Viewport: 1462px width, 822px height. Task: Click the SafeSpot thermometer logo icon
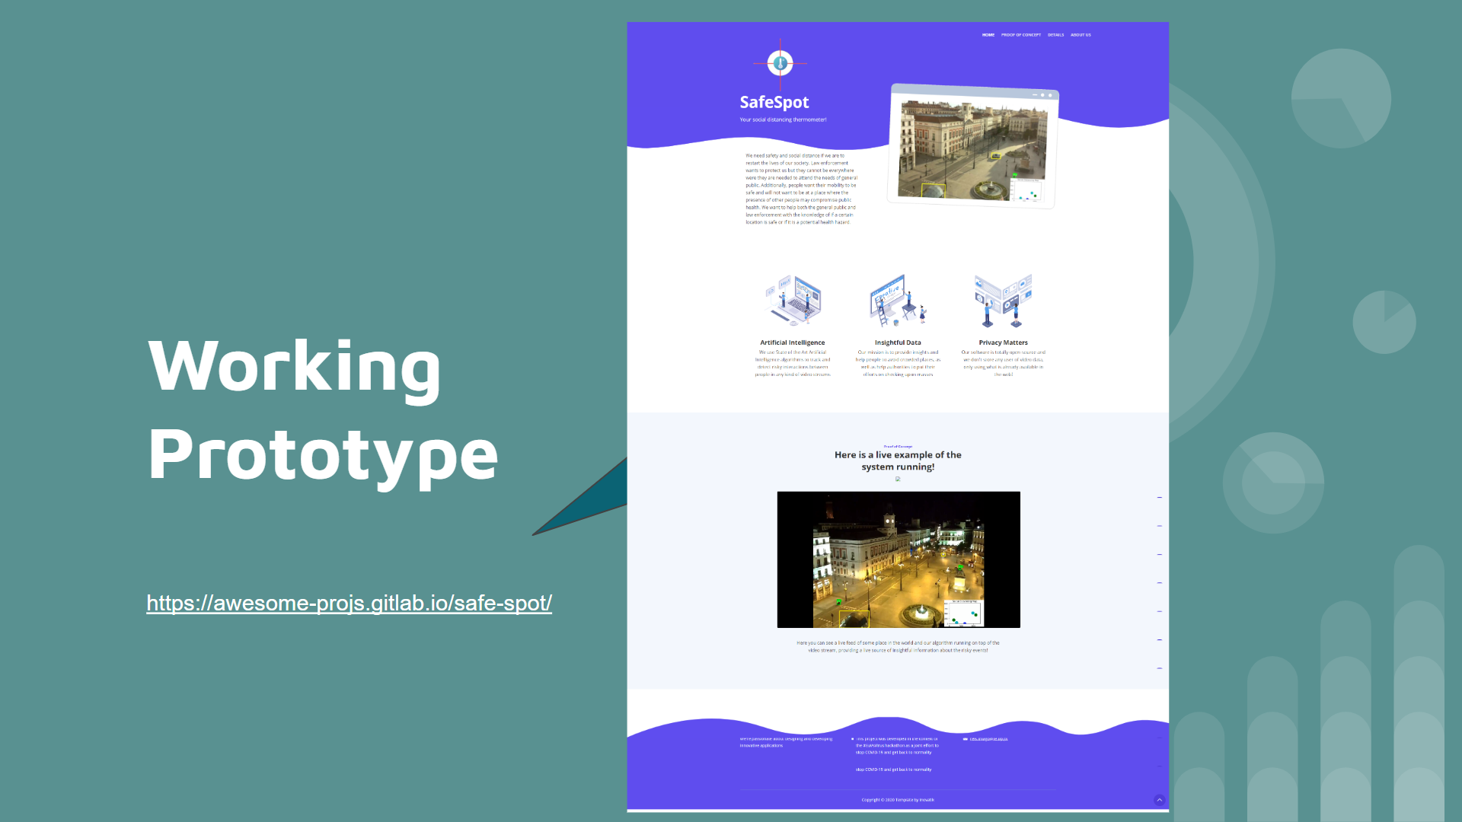pyautogui.click(x=780, y=63)
